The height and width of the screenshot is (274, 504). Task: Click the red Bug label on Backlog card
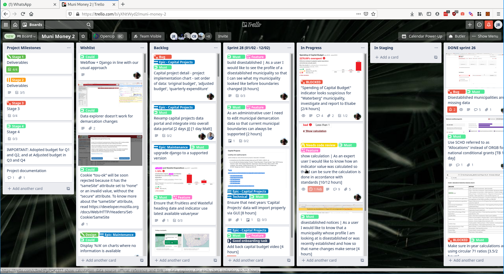click(x=163, y=57)
